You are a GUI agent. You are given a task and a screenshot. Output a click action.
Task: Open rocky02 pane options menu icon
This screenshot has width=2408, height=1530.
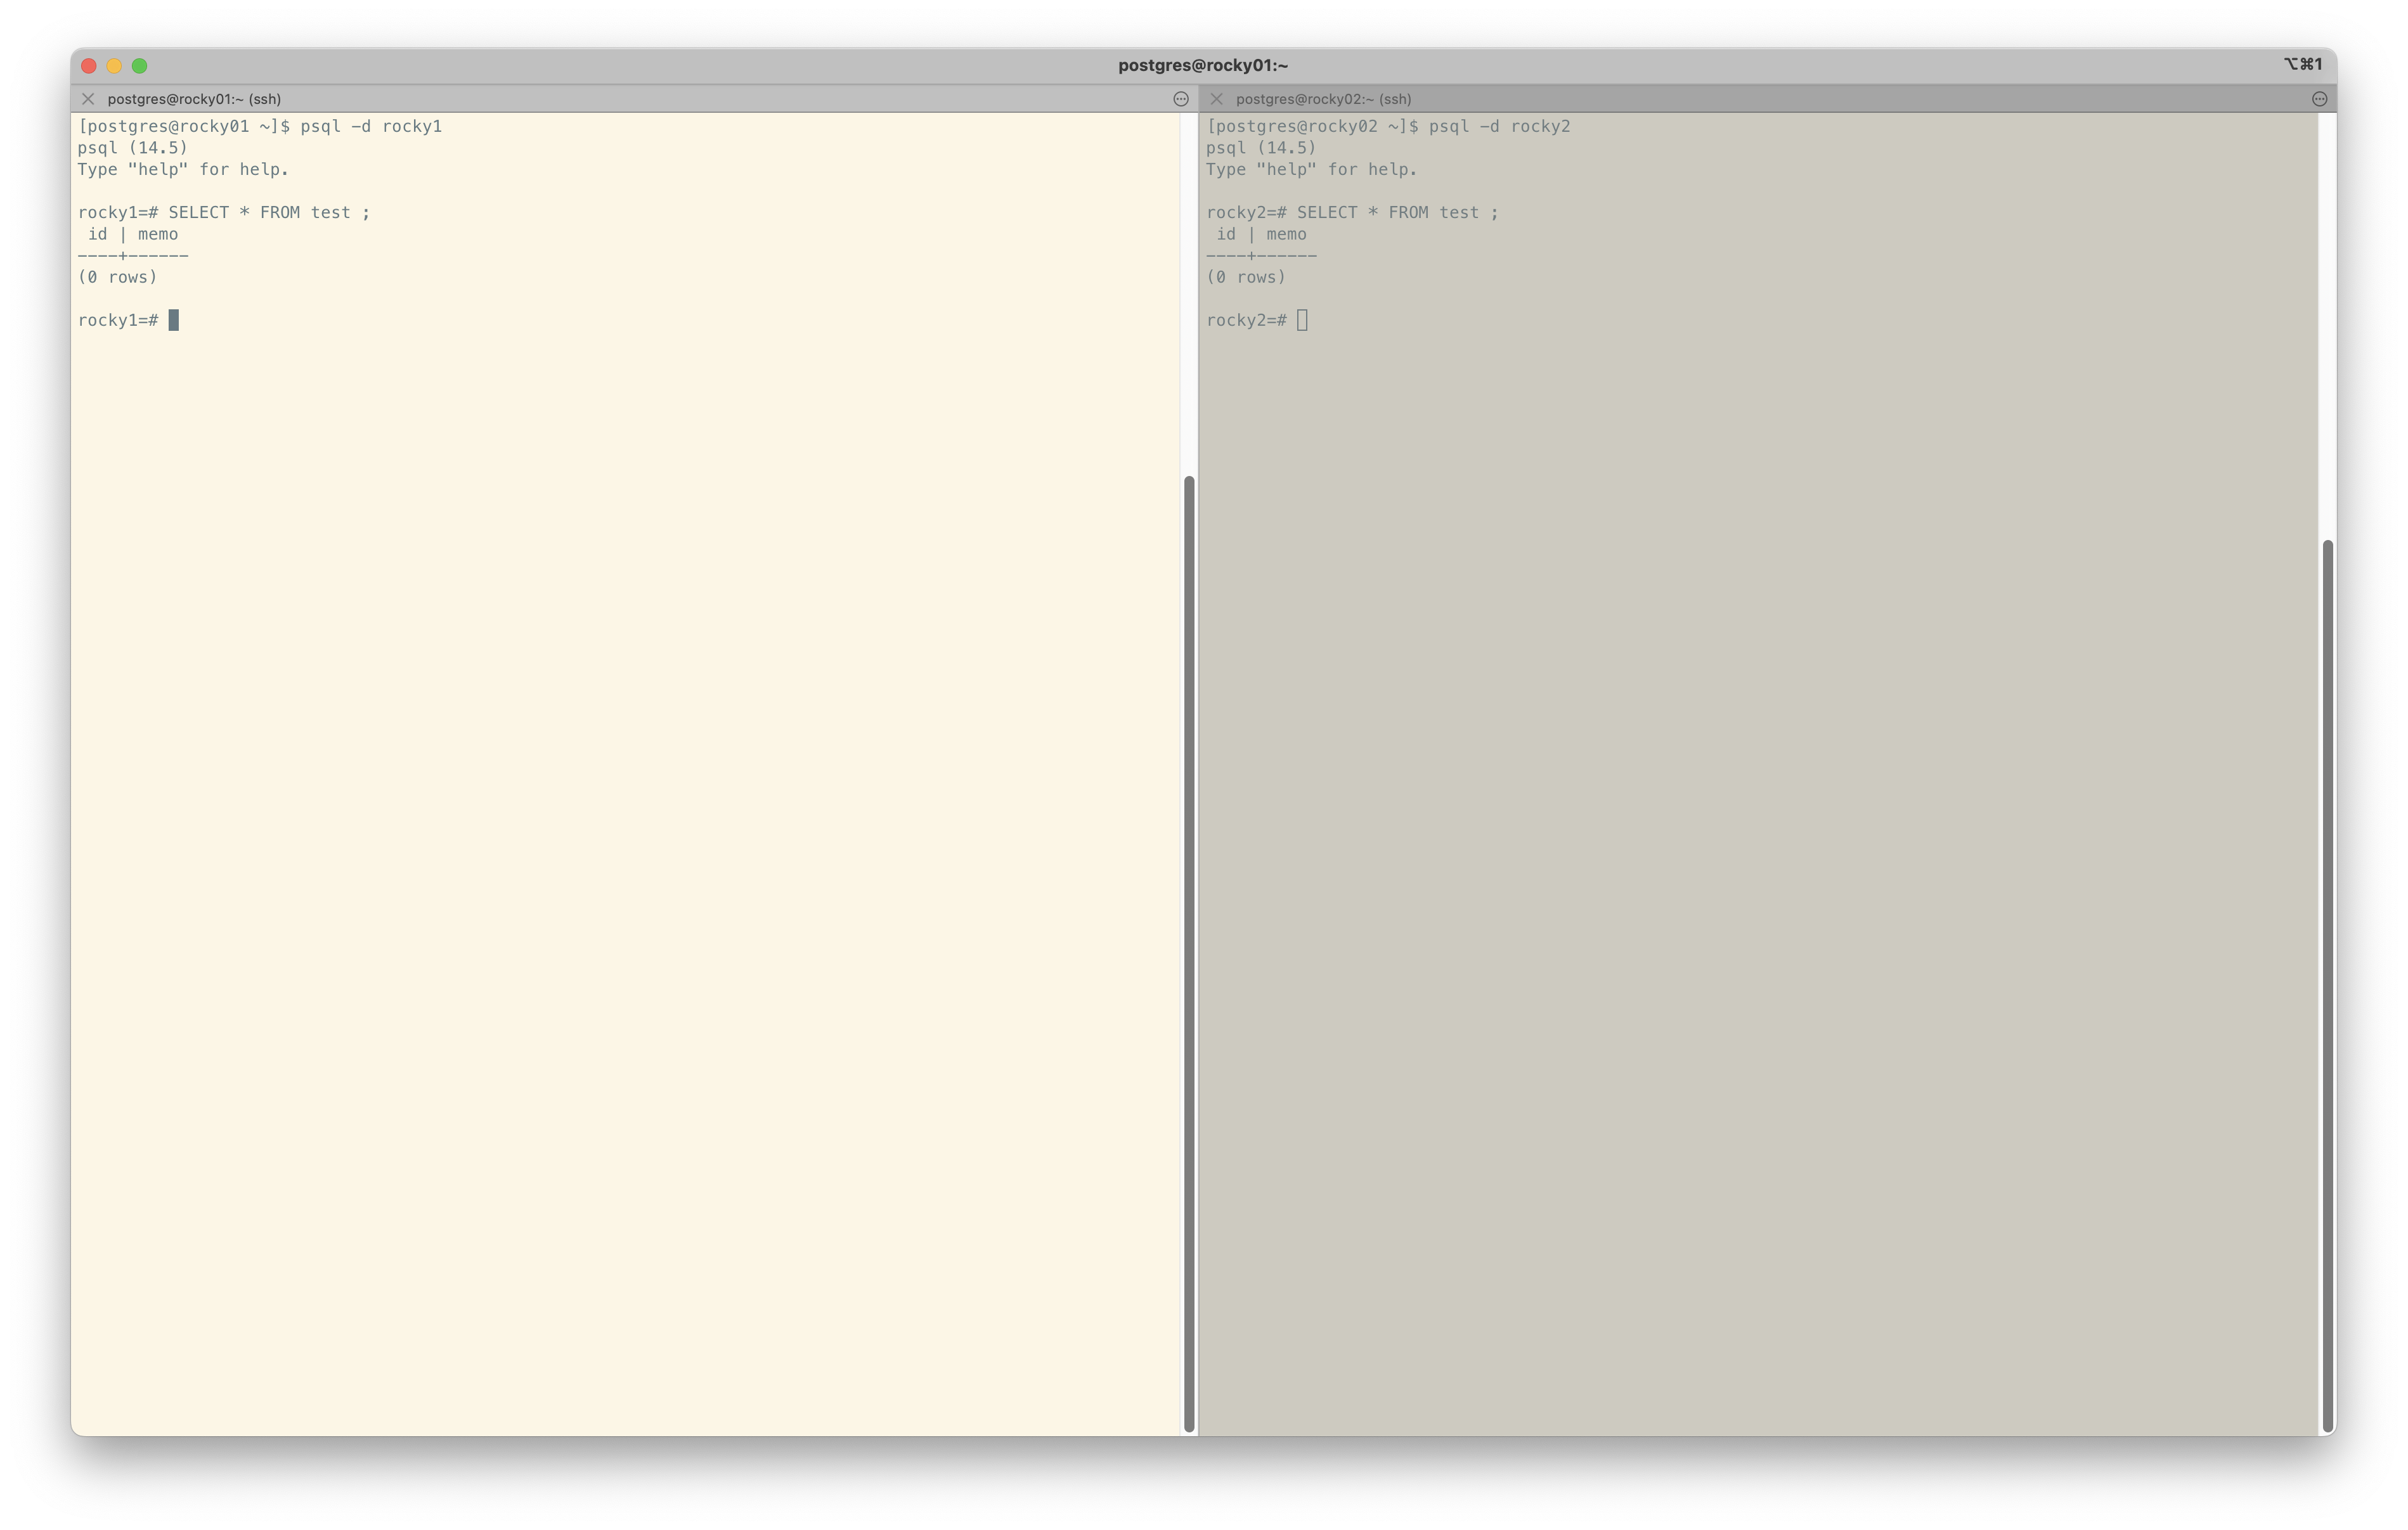tap(2319, 99)
